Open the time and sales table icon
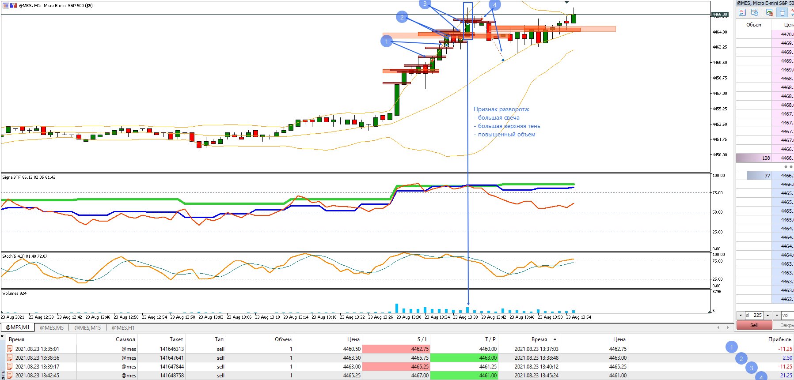794x380 pixels. coord(755,13)
